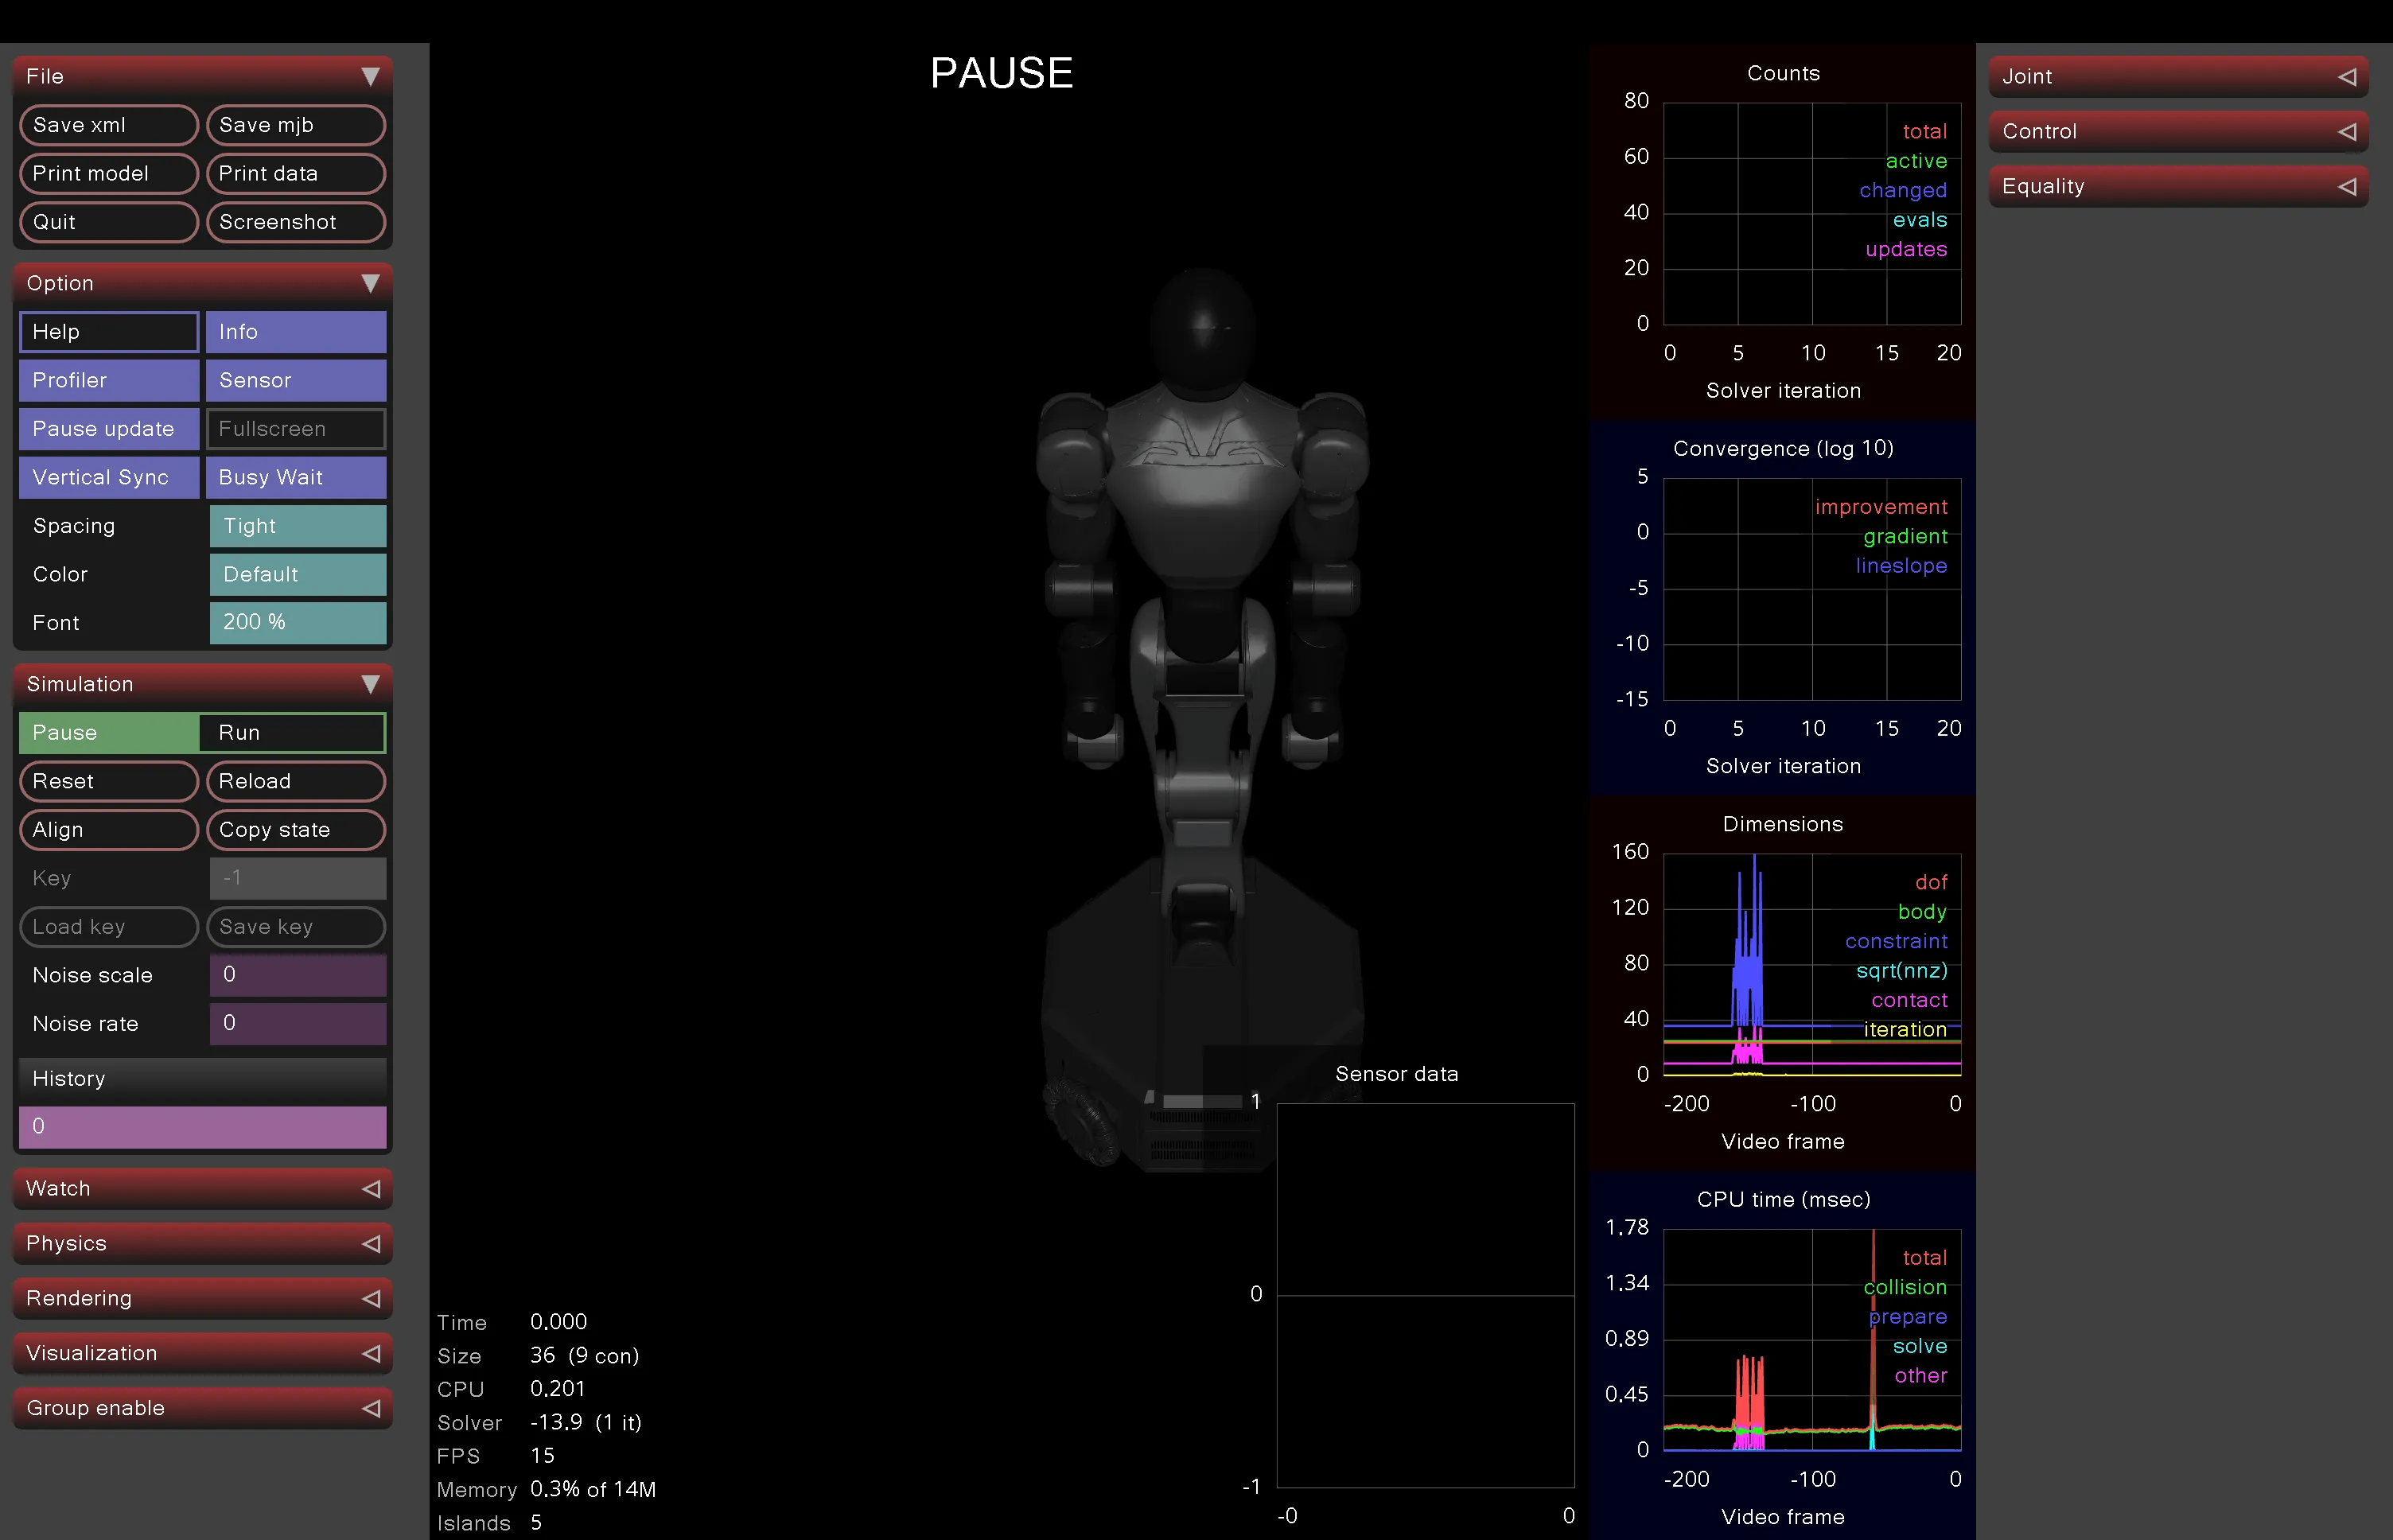
Task: Collapse the Simulation section triangle
Action: (370, 684)
